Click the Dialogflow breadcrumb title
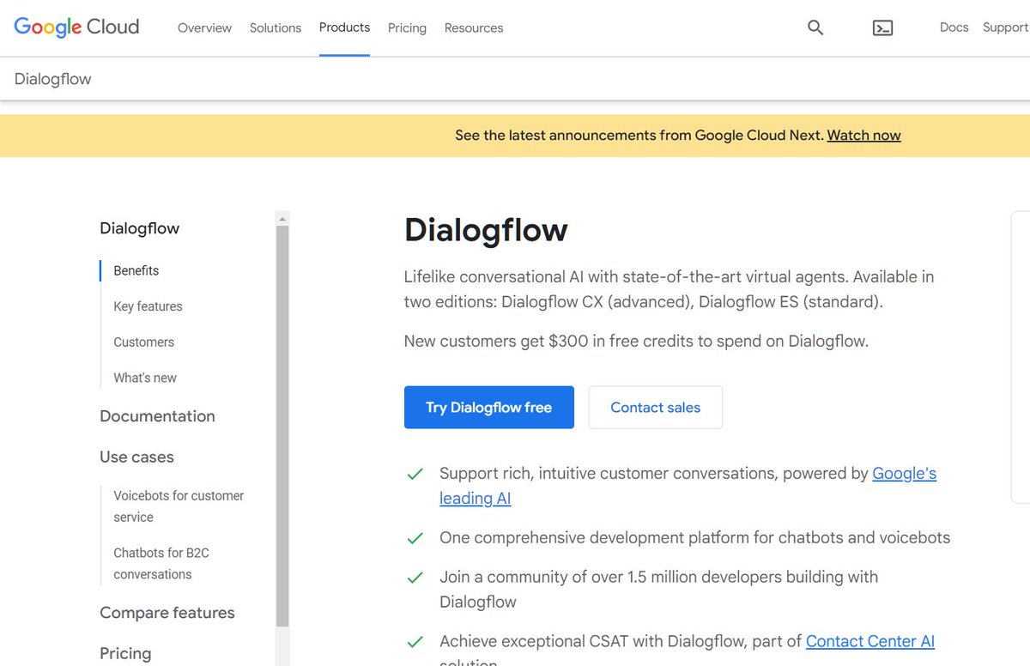 point(52,79)
